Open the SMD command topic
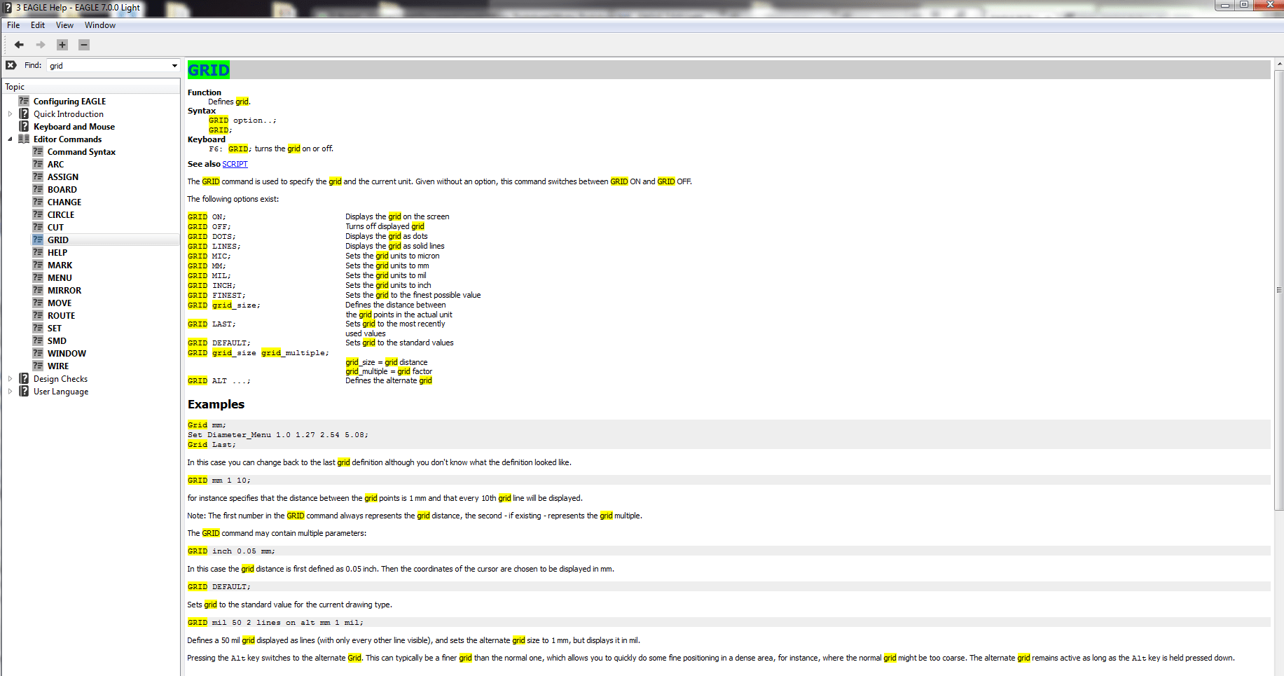Image resolution: width=1284 pixels, height=676 pixels. (57, 341)
